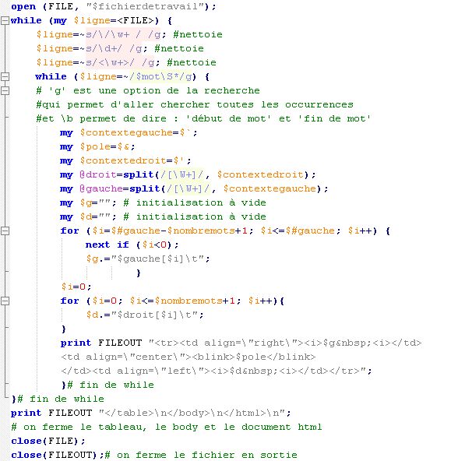Click the first #nettoie comment
The width and height of the screenshot is (465, 461).
pos(198,34)
